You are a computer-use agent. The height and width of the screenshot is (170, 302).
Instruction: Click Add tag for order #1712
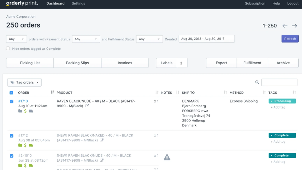pos(278,142)
